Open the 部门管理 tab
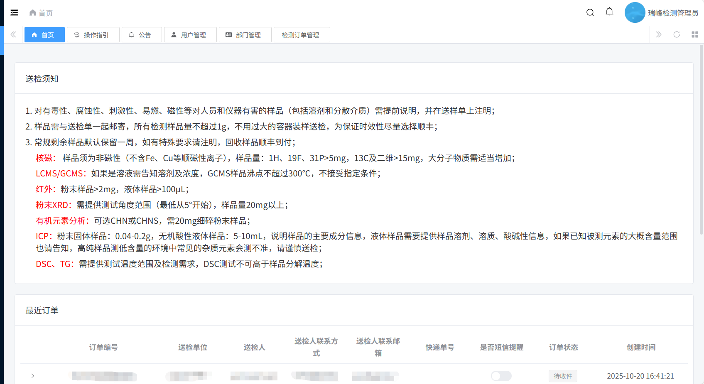704x384 pixels. click(245, 35)
